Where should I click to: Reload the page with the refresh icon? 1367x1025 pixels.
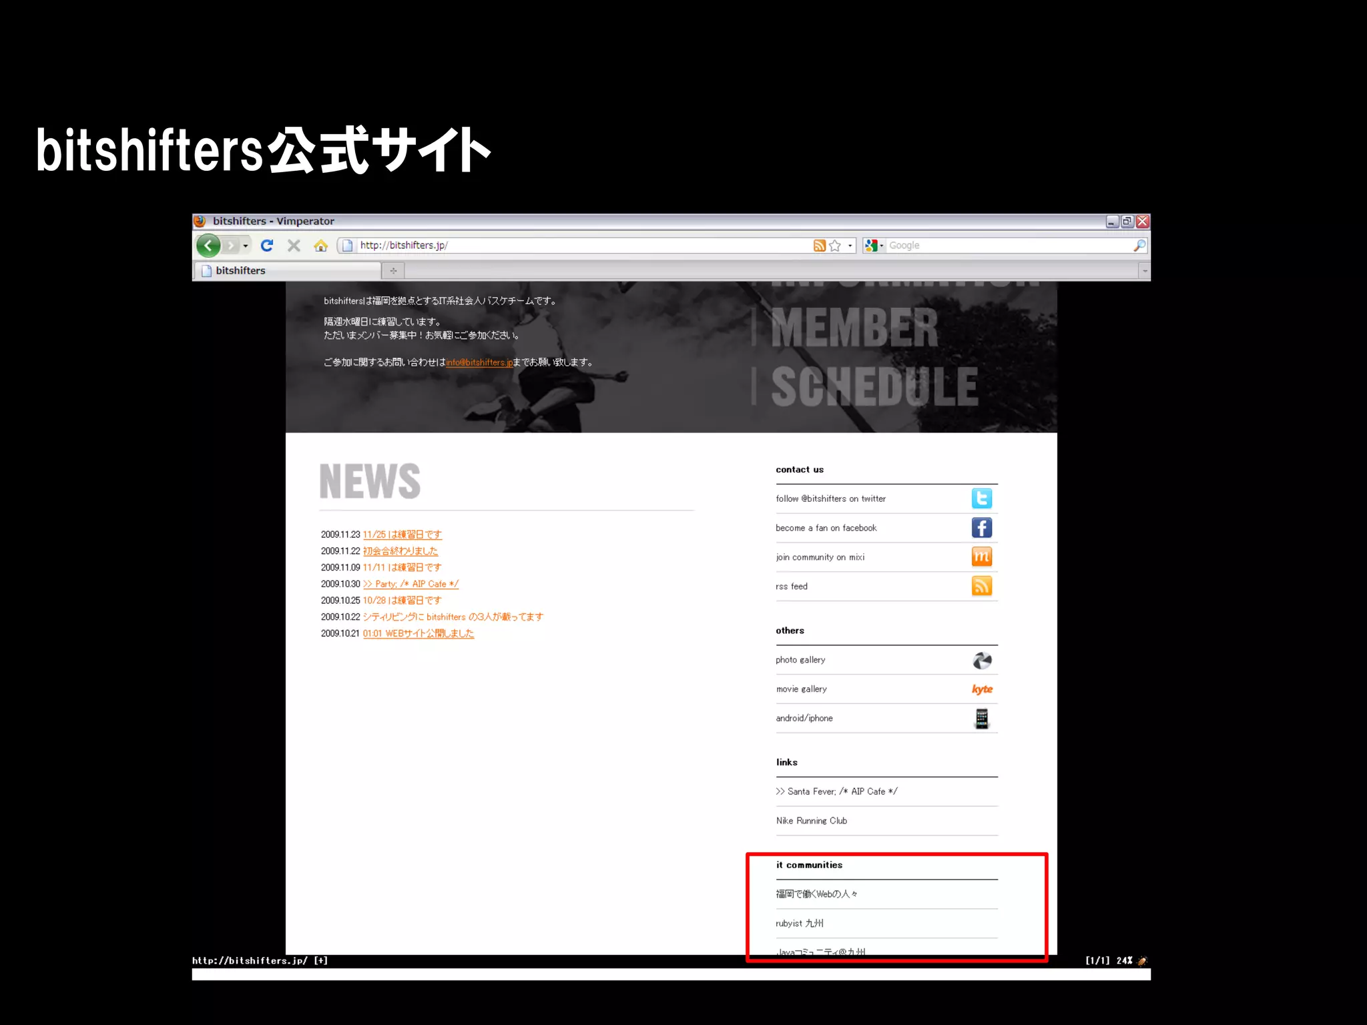coord(267,246)
